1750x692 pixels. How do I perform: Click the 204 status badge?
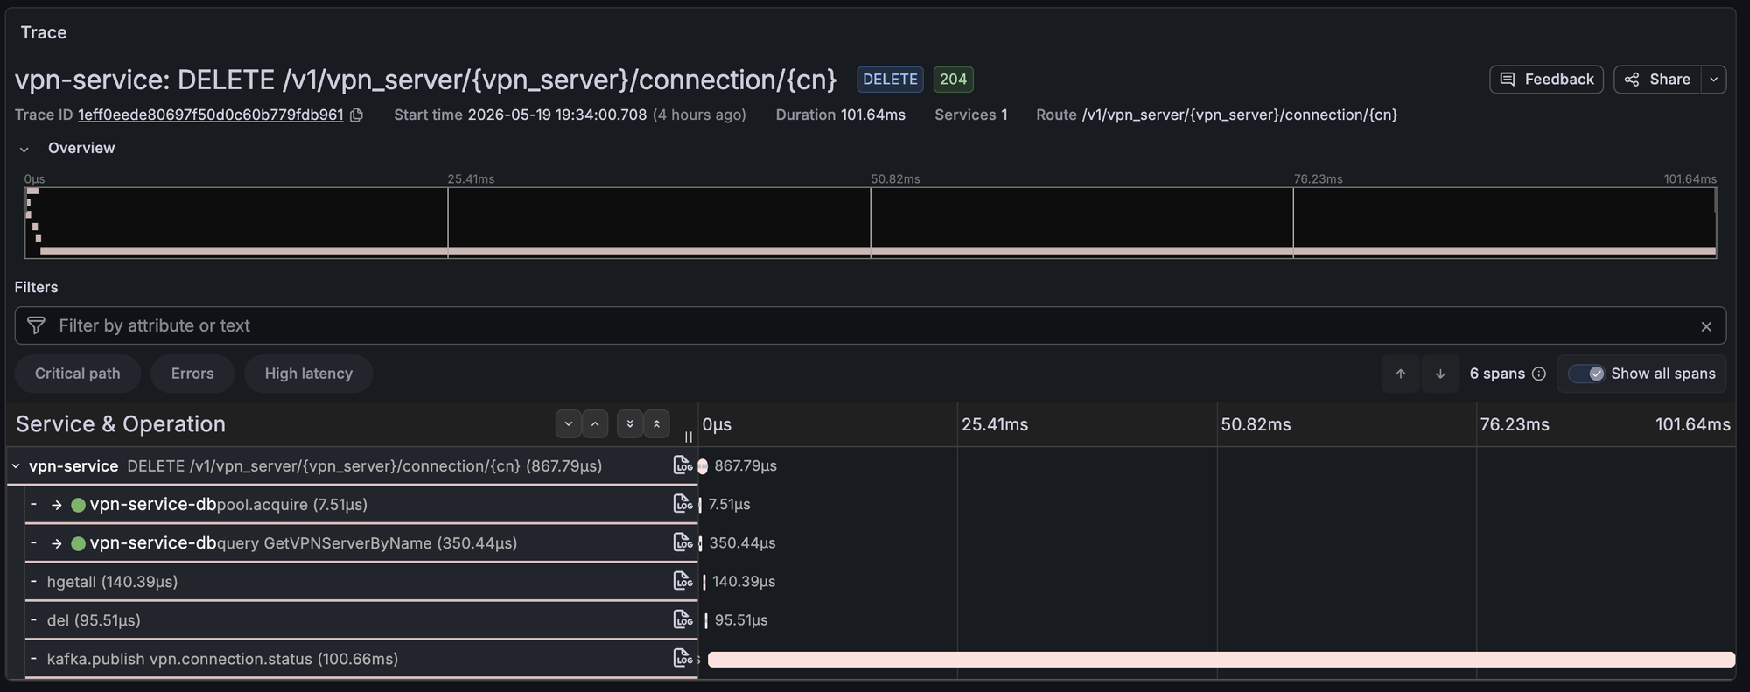pos(953,80)
